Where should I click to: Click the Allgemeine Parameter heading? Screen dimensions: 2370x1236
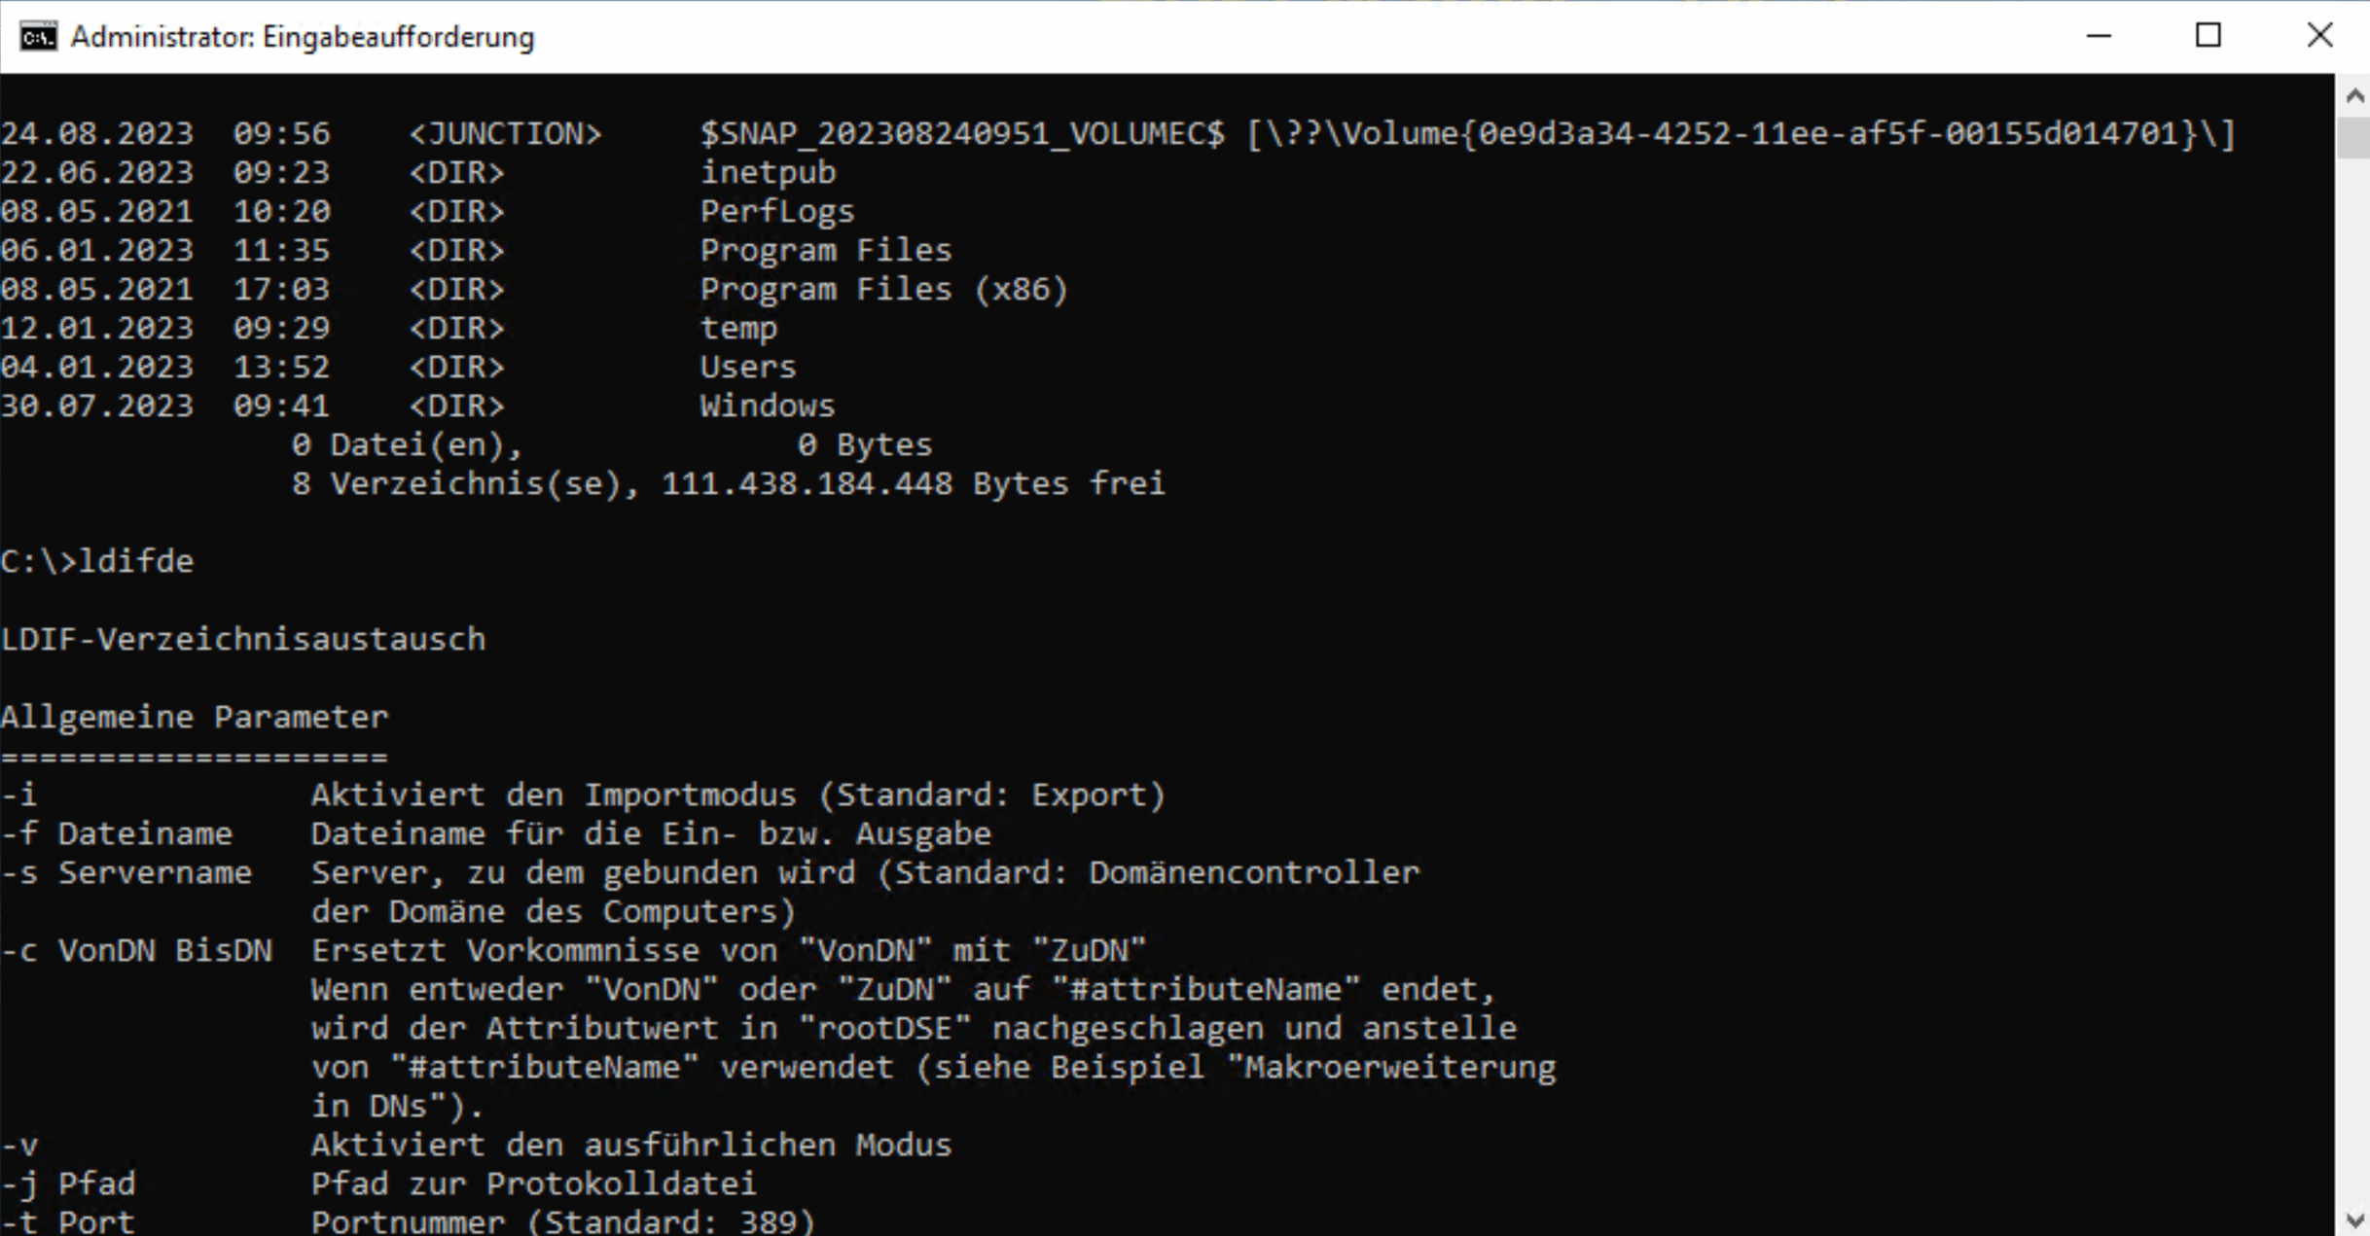[193, 717]
